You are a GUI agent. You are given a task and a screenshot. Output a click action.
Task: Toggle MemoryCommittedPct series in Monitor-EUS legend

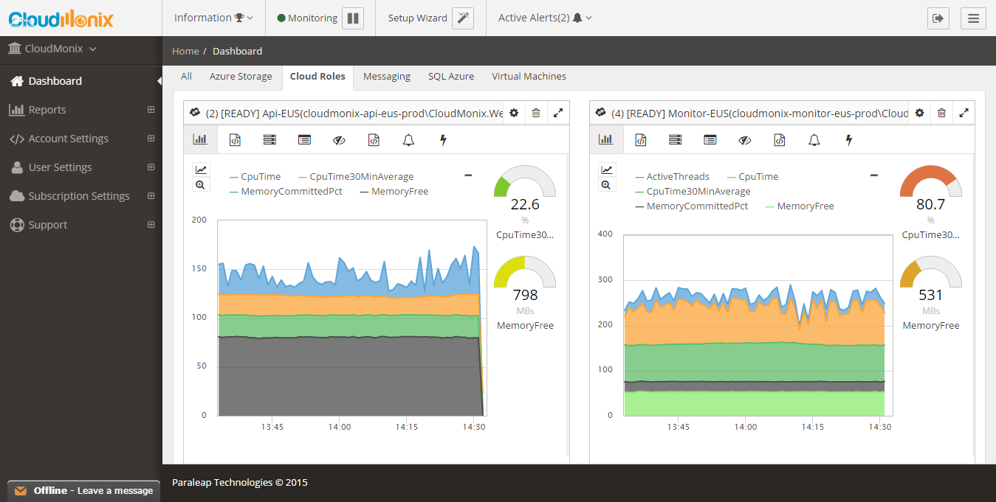click(692, 206)
